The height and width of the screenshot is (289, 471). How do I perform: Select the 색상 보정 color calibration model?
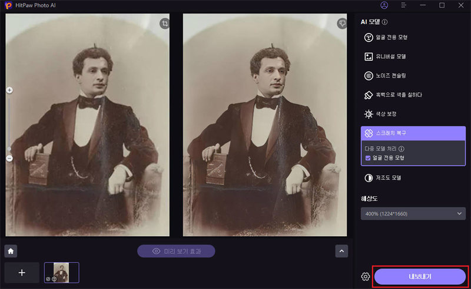pos(380,114)
